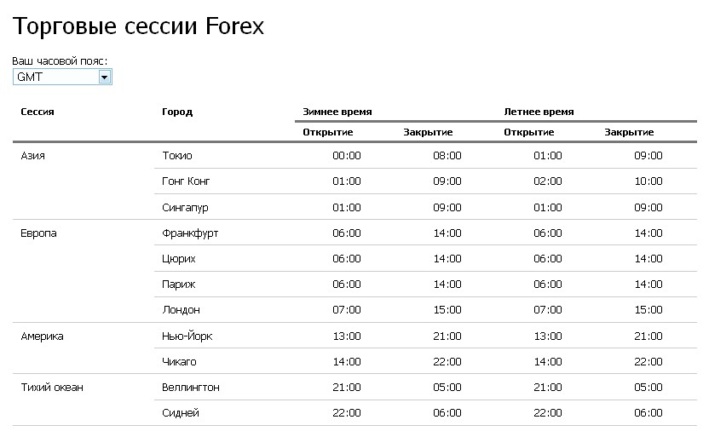The width and height of the screenshot is (709, 437).
Task: Click the city name 'Сидней'
Action: [181, 413]
